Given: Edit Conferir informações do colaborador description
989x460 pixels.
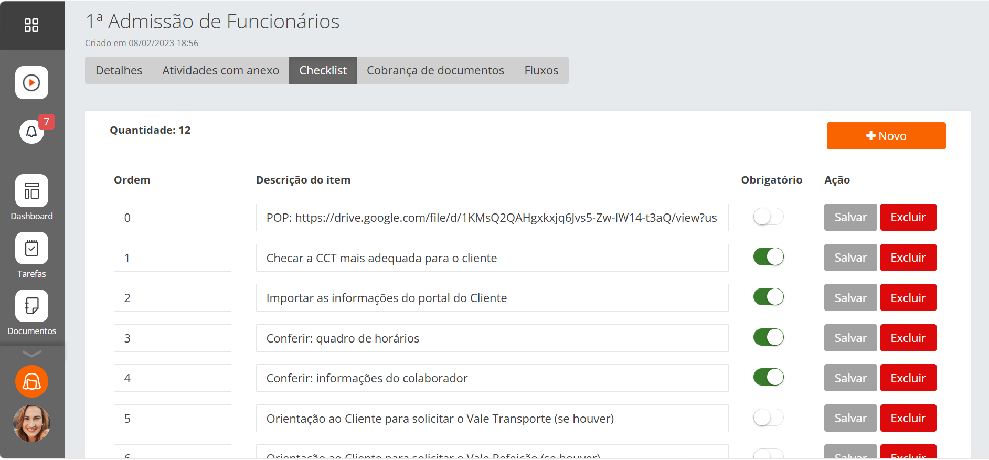Looking at the screenshot, I should click(x=492, y=378).
